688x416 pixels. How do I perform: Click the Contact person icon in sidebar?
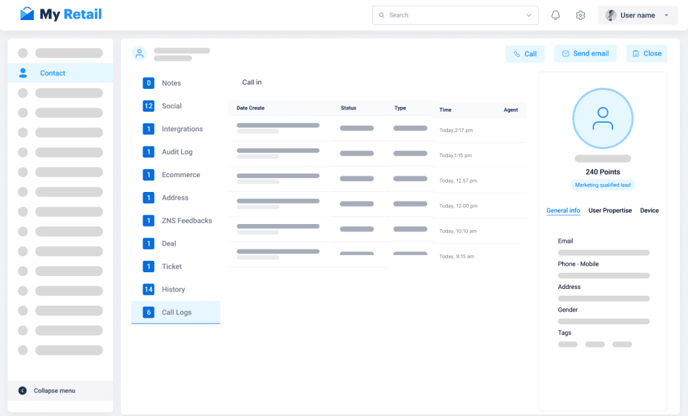(x=23, y=73)
